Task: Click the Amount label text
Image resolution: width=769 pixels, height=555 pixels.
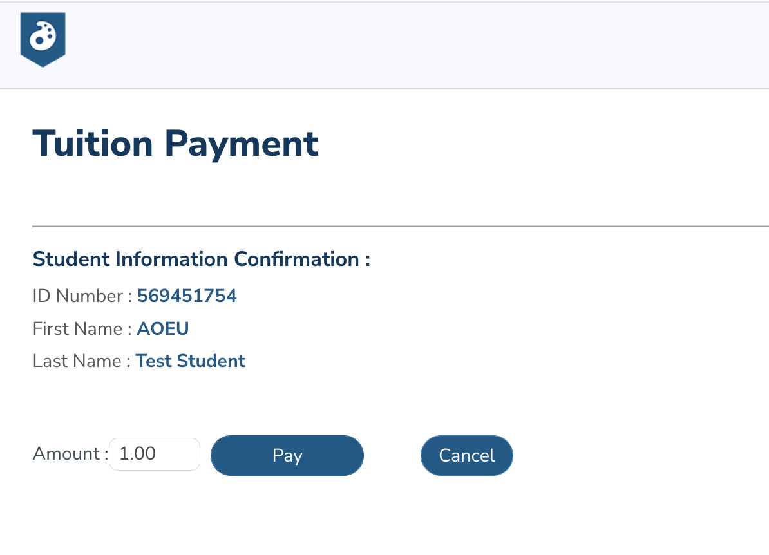Action: 66,453
